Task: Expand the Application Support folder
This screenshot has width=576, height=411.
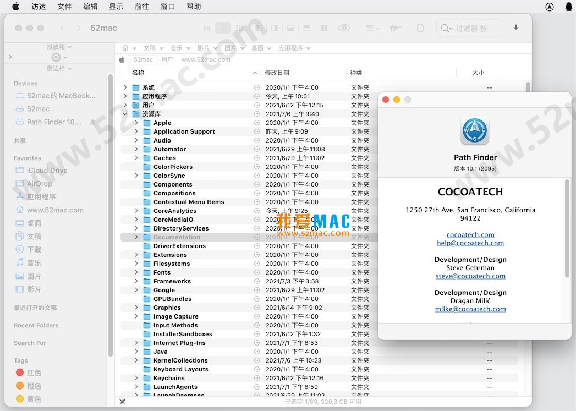Action: 136,131
